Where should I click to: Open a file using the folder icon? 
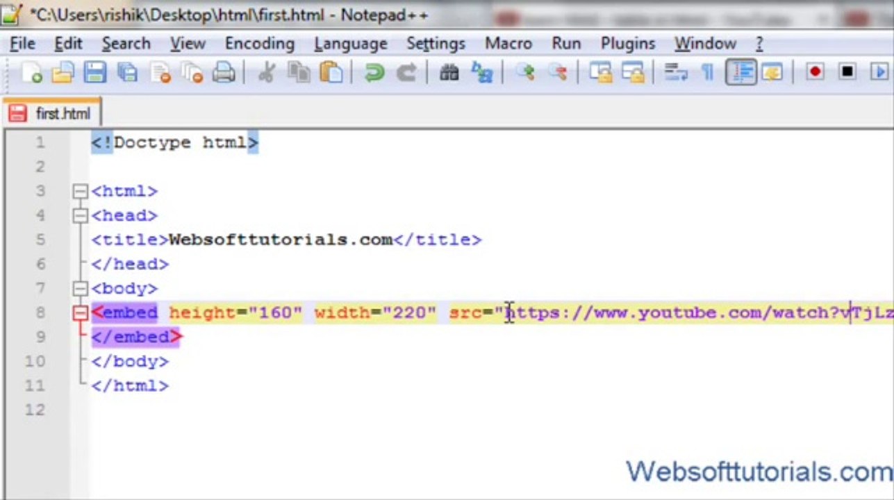click(63, 72)
